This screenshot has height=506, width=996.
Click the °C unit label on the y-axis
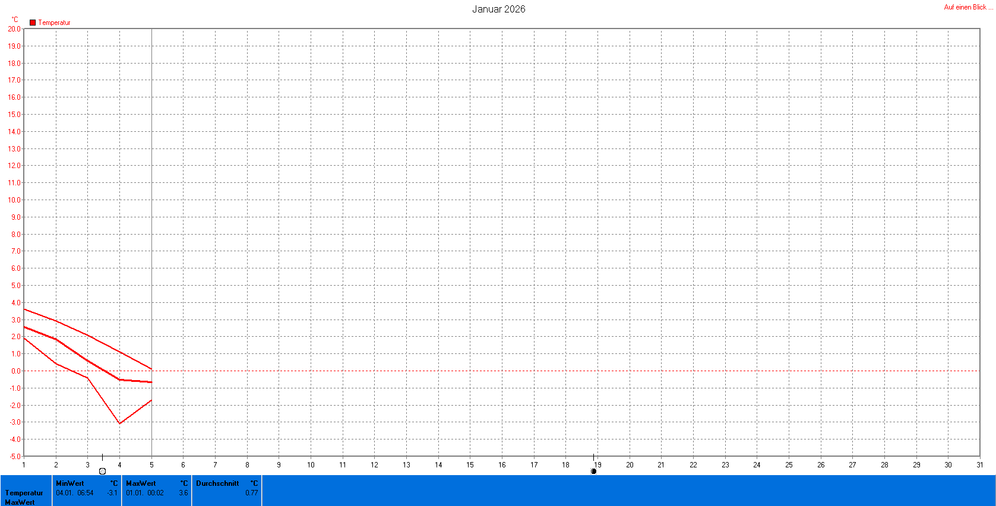click(15, 20)
